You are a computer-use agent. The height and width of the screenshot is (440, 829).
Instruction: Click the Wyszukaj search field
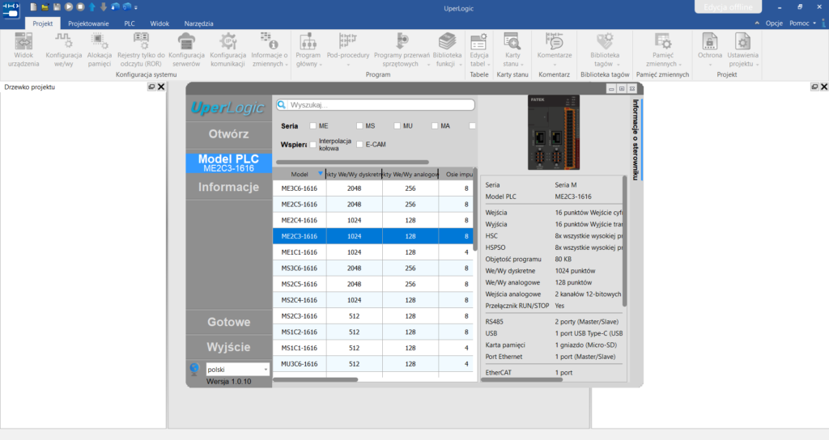click(x=376, y=104)
